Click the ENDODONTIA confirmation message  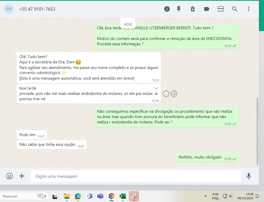pos(166,36)
